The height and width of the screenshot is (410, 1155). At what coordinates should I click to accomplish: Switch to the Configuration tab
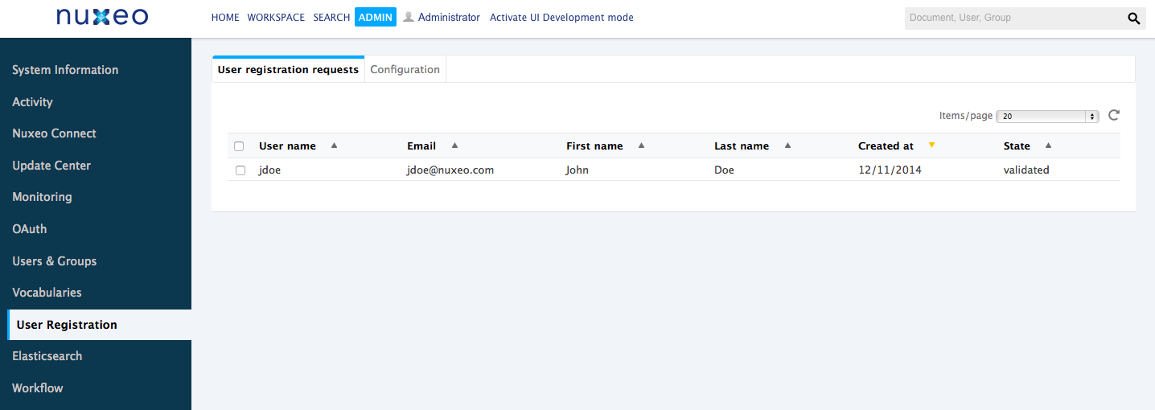click(x=405, y=69)
